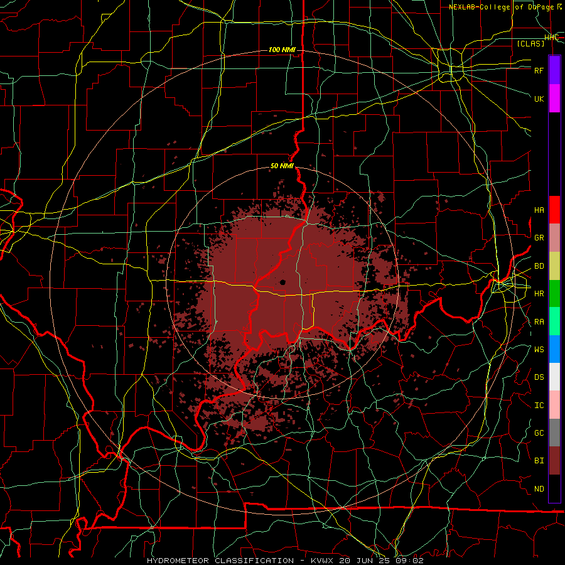The height and width of the screenshot is (565, 565).
Task: Click the IC legend label
Action: tap(539, 406)
